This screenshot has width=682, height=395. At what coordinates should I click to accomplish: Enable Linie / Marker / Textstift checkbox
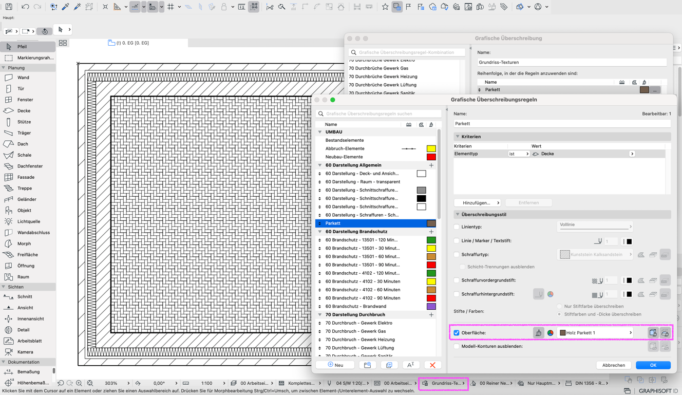[457, 240]
